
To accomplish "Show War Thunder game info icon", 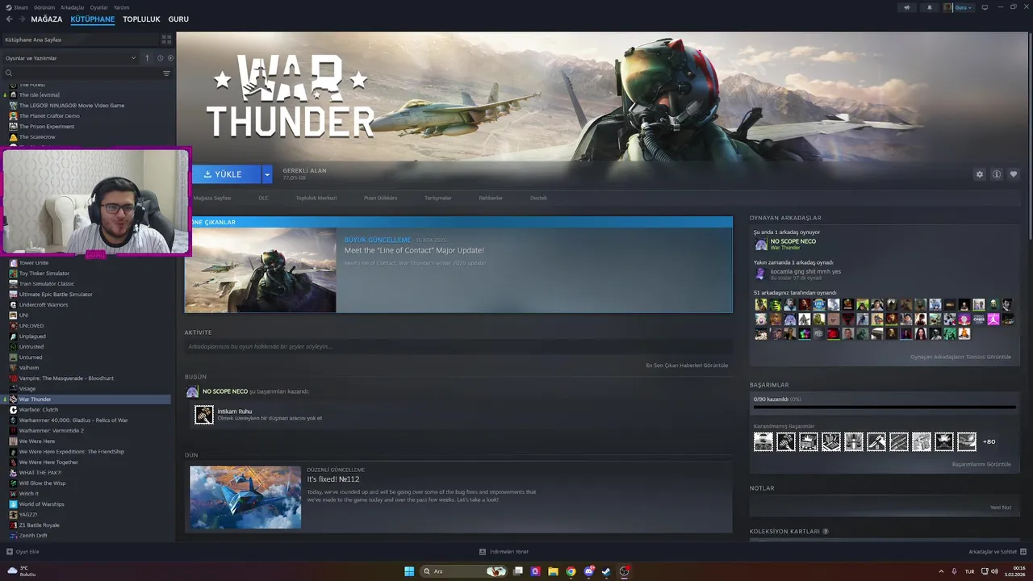I will pyautogui.click(x=997, y=174).
